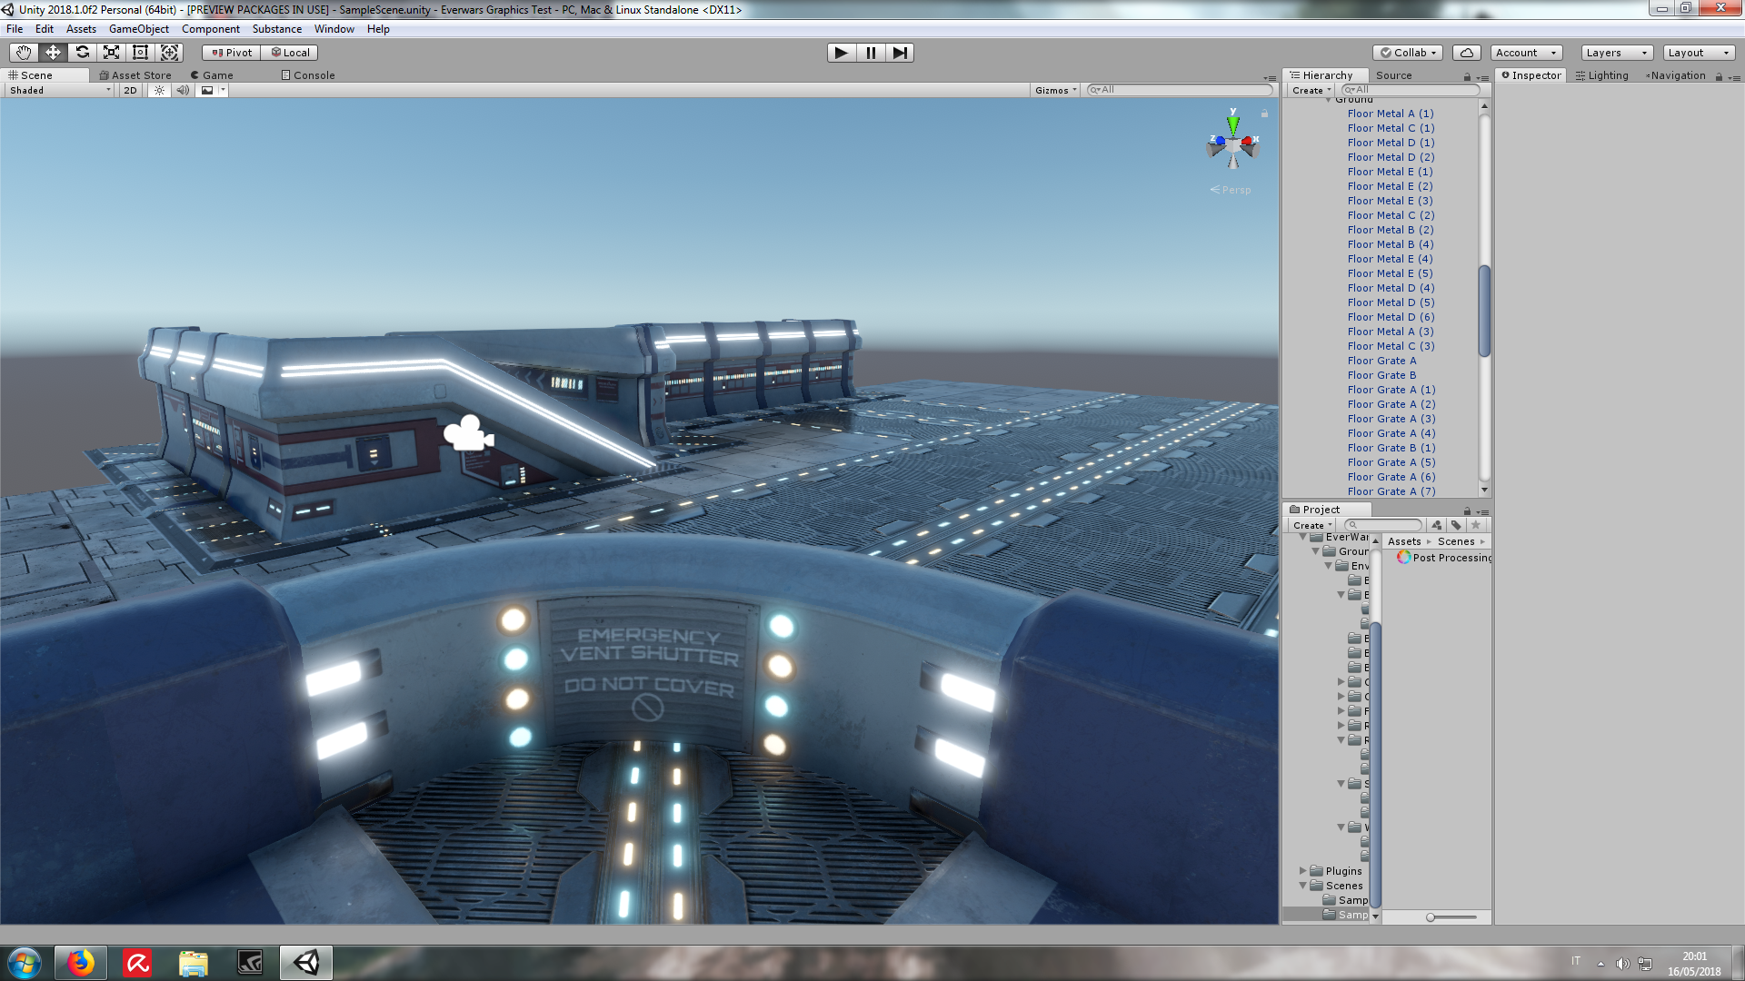Adjust the Project icon size slider
The height and width of the screenshot is (981, 1745).
[x=1431, y=917]
